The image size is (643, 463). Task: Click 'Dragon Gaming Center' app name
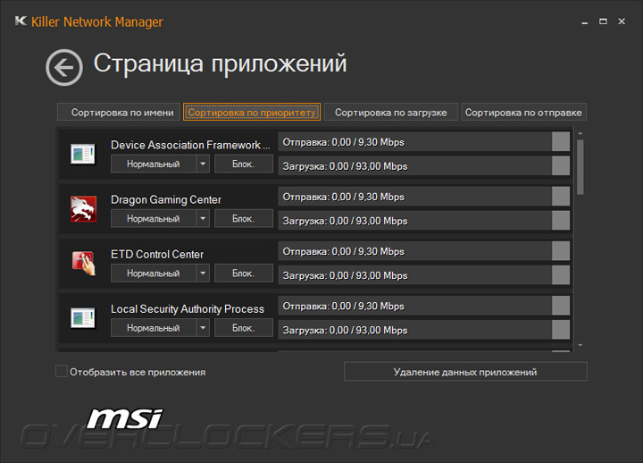pyautogui.click(x=166, y=199)
